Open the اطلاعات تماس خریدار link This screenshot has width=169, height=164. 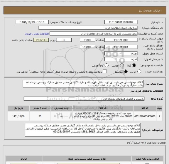37,34
